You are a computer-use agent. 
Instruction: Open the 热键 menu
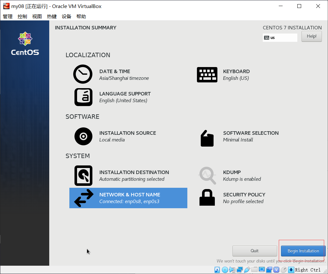[x=52, y=17]
